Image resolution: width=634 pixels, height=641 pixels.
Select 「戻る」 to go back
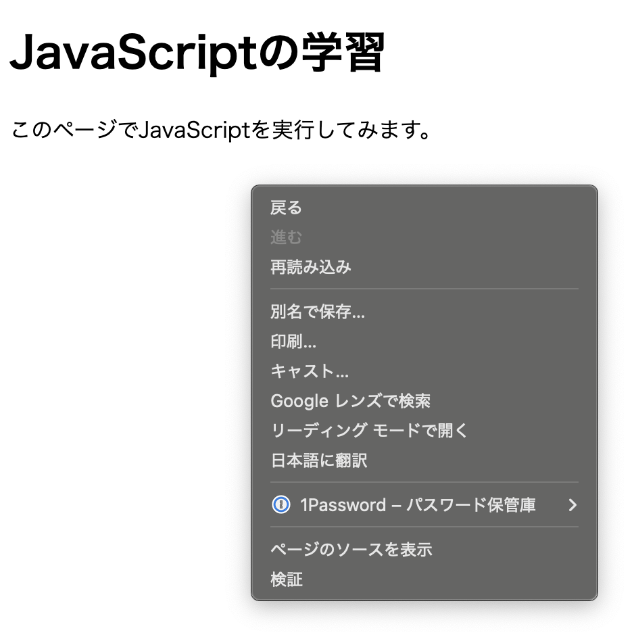coord(287,208)
